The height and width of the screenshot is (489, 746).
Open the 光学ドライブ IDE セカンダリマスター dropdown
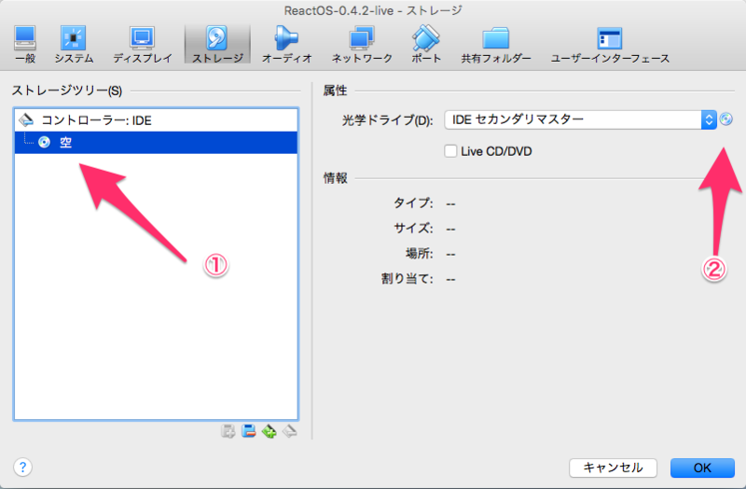(x=580, y=119)
